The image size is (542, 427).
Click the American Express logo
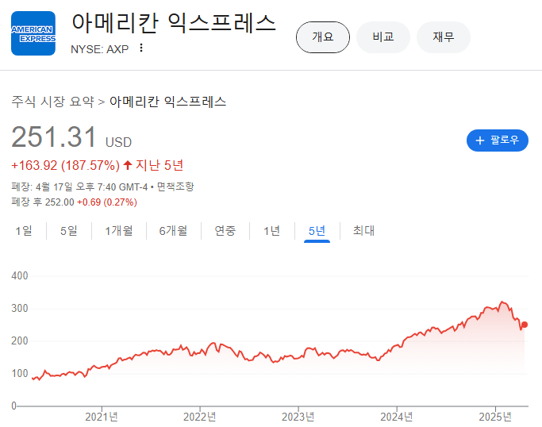tap(33, 33)
